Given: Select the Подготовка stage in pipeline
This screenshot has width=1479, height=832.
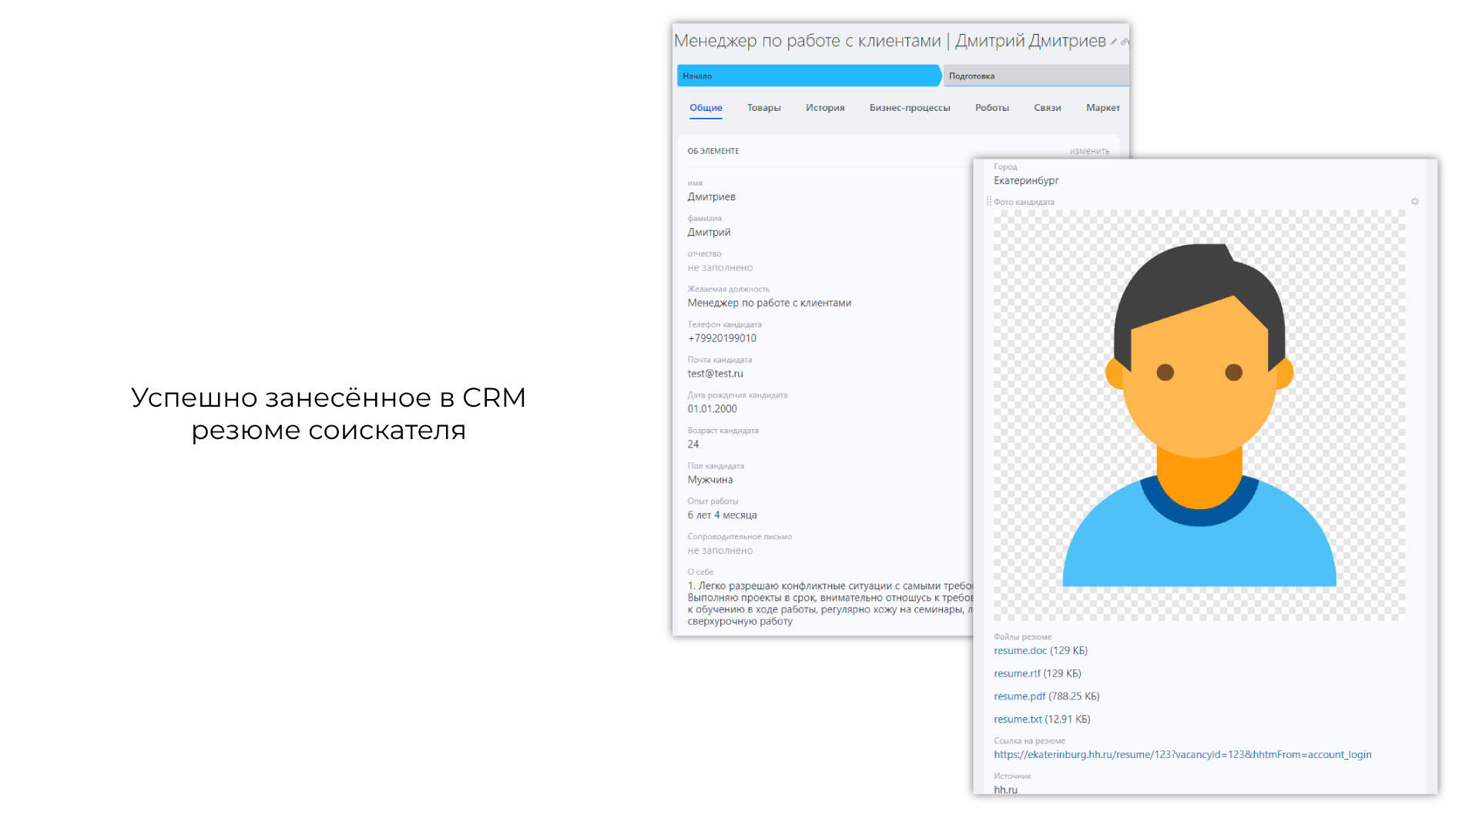Looking at the screenshot, I should tap(1035, 76).
